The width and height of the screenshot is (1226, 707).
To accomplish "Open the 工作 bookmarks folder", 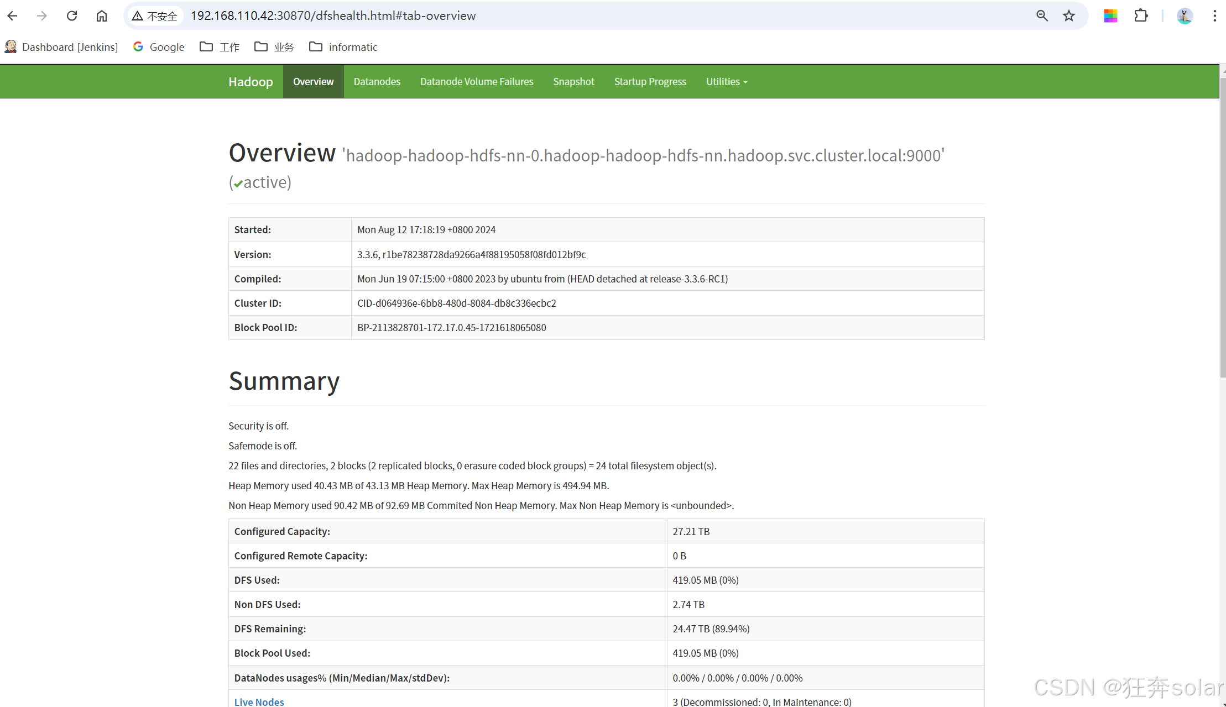I will [220, 47].
